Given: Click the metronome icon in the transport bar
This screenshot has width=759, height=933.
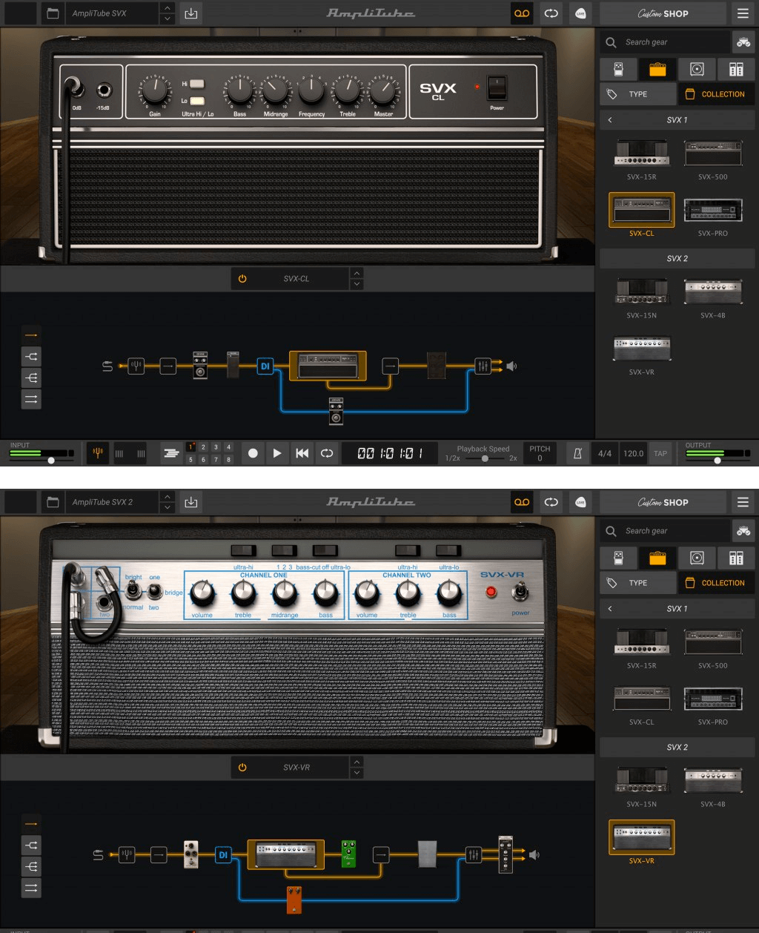Looking at the screenshot, I should tap(577, 453).
